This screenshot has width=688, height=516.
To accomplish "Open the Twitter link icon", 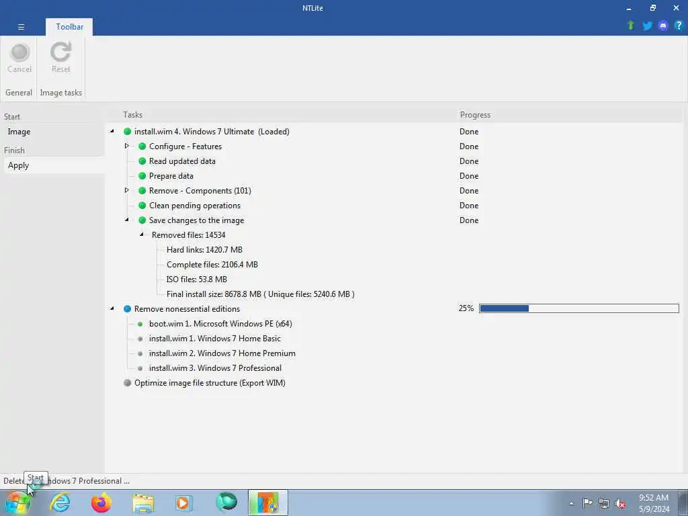I will (647, 26).
